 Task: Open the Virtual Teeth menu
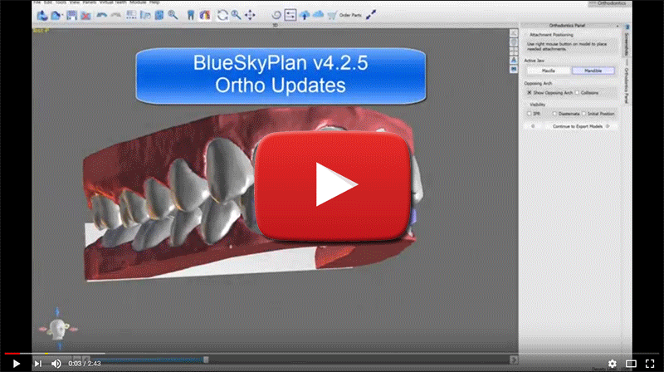coord(113,2)
